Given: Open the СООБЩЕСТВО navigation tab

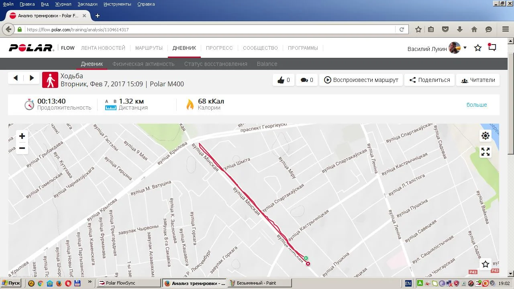Looking at the screenshot, I should pyautogui.click(x=260, y=48).
